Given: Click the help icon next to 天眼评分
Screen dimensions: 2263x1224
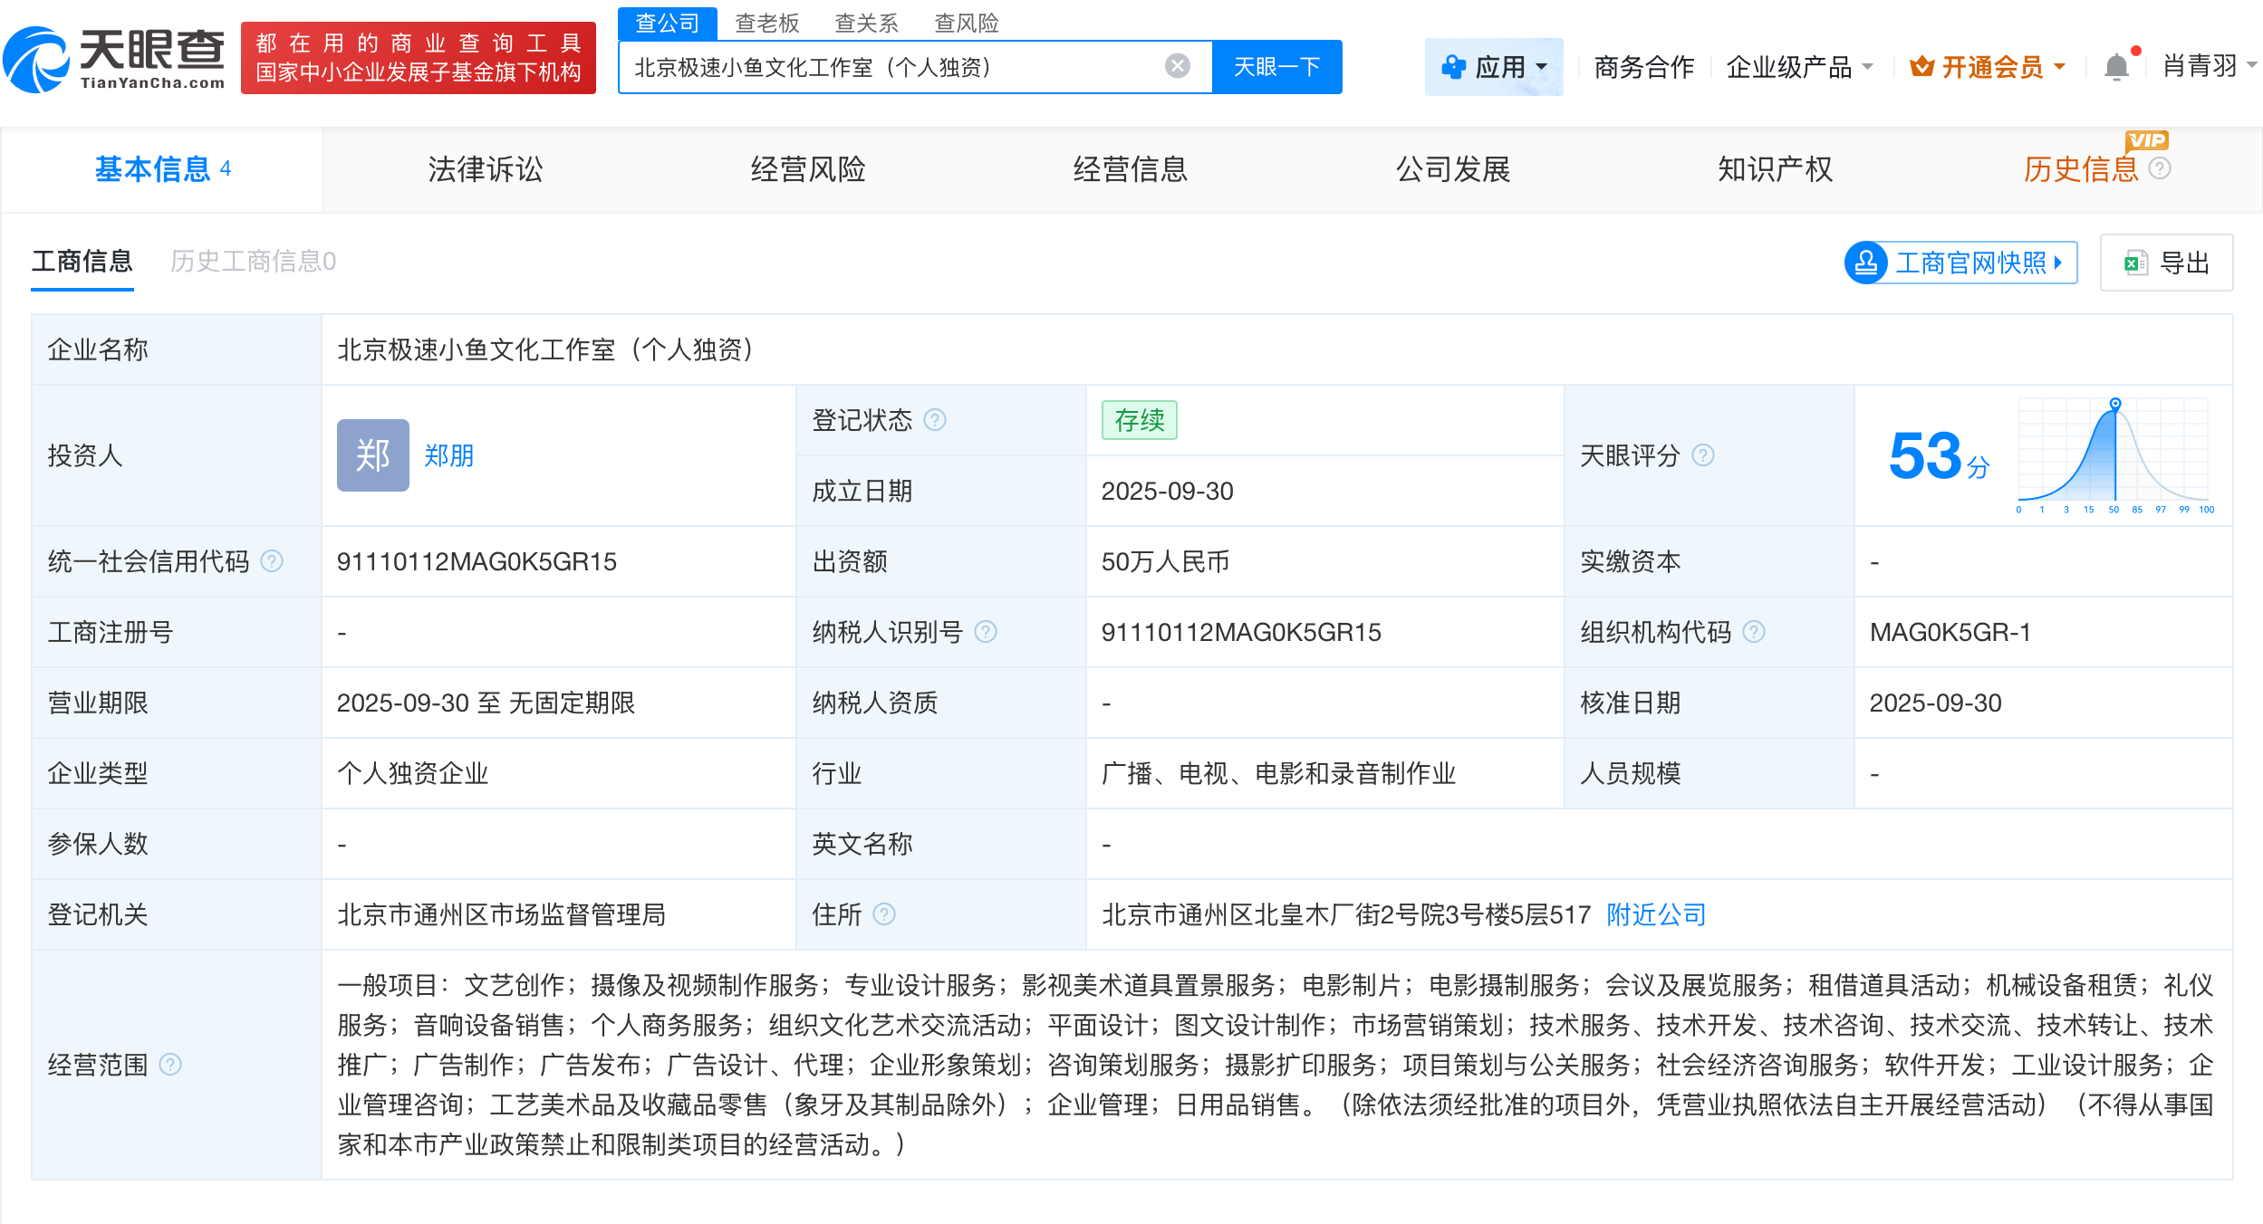Looking at the screenshot, I should coord(1705,456).
